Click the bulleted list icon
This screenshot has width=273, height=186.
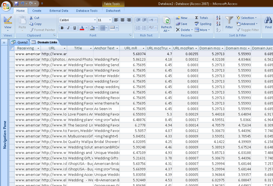coord(144,28)
